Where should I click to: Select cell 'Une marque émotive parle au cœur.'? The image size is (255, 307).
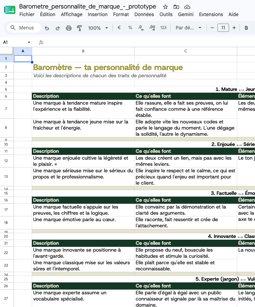click(83, 223)
